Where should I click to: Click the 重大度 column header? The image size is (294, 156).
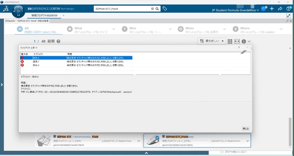pyautogui.click(x=24, y=54)
